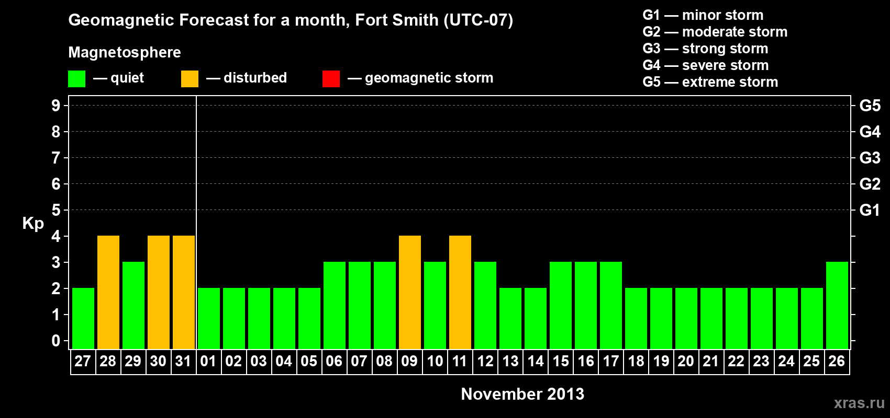Click the green bar for day 15
The height and width of the screenshot is (418, 890).
(561, 305)
